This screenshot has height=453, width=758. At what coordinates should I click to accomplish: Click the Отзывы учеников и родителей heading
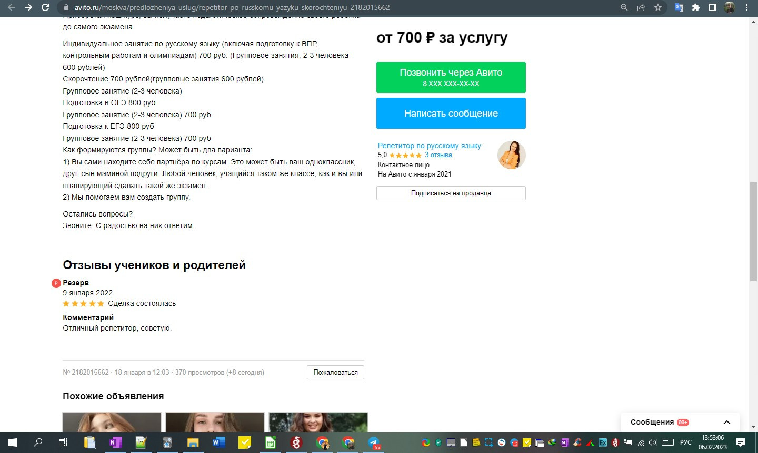pos(154,265)
